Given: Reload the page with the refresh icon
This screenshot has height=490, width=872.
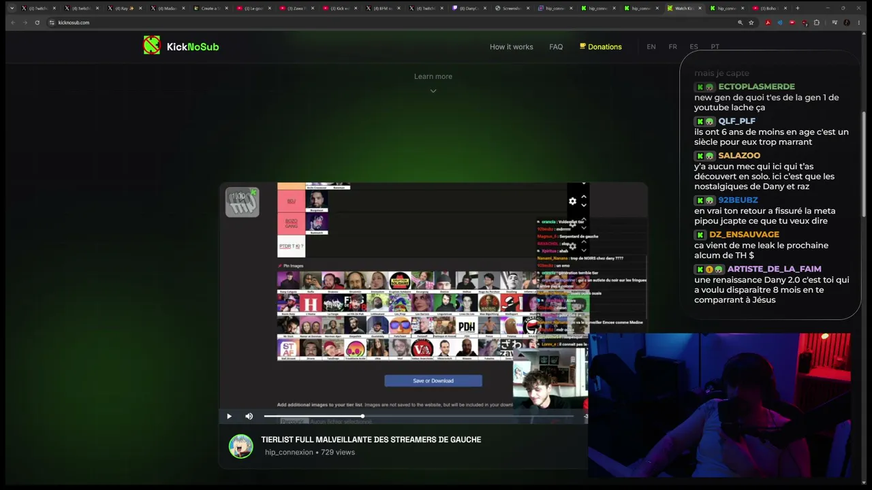Looking at the screenshot, I should (37, 22).
